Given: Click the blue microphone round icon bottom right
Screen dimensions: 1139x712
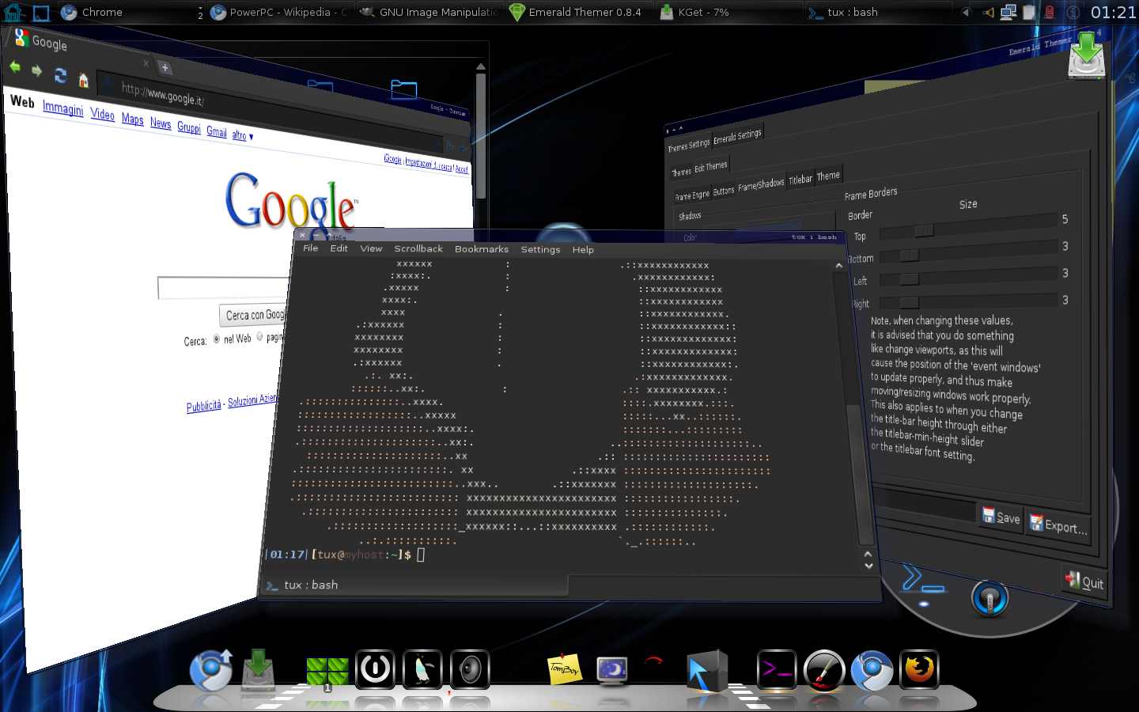Looking at the screenshot, I should [x=990, y=599].
